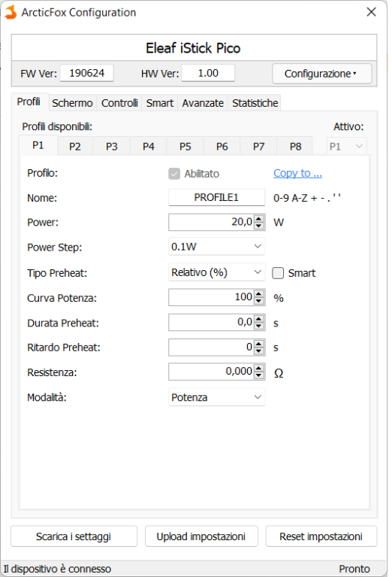Switch to the Schermo tab
The width and height of the screenshot is (392, 577).
click(72, 103)
